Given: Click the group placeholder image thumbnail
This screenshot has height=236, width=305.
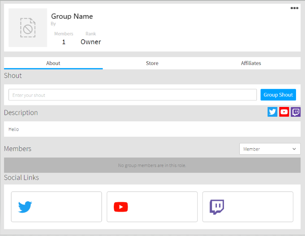Looking at the screenshot, I should click(28, 28).
